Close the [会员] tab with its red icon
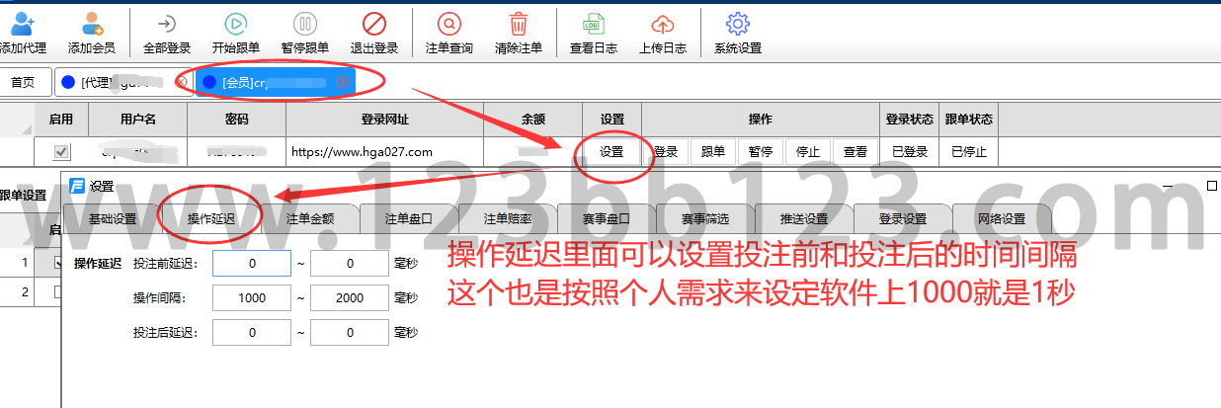1221x408 pixels. (x=343, y=82)
